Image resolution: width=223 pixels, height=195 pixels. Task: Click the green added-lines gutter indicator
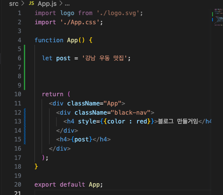click(25, 67)
